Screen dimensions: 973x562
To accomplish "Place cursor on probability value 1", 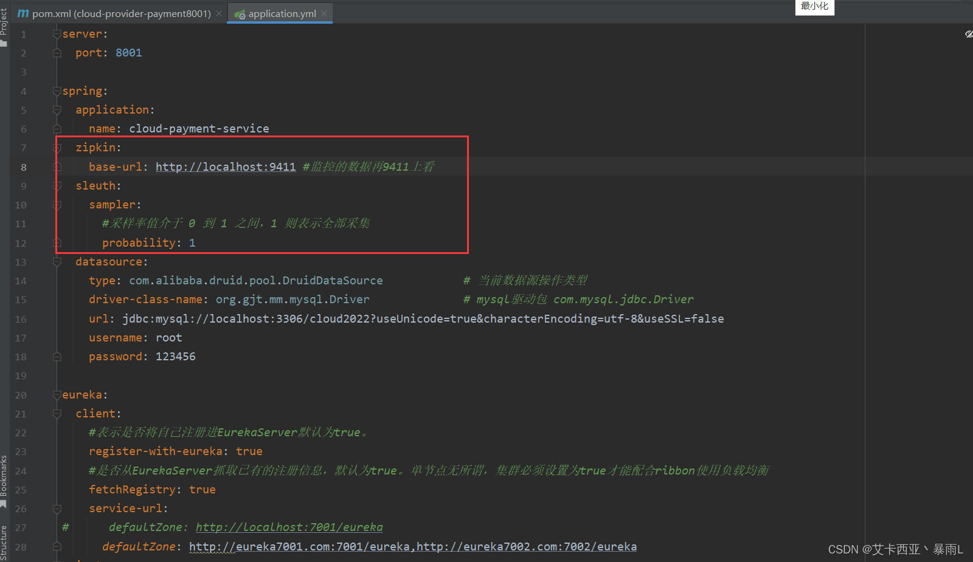I will coord(192,243).
